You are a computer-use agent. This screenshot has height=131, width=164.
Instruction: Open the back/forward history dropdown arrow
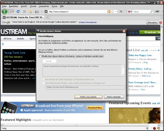[13, 12]
